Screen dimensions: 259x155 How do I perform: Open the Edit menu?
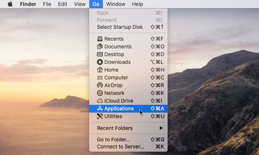pos(63,4)
